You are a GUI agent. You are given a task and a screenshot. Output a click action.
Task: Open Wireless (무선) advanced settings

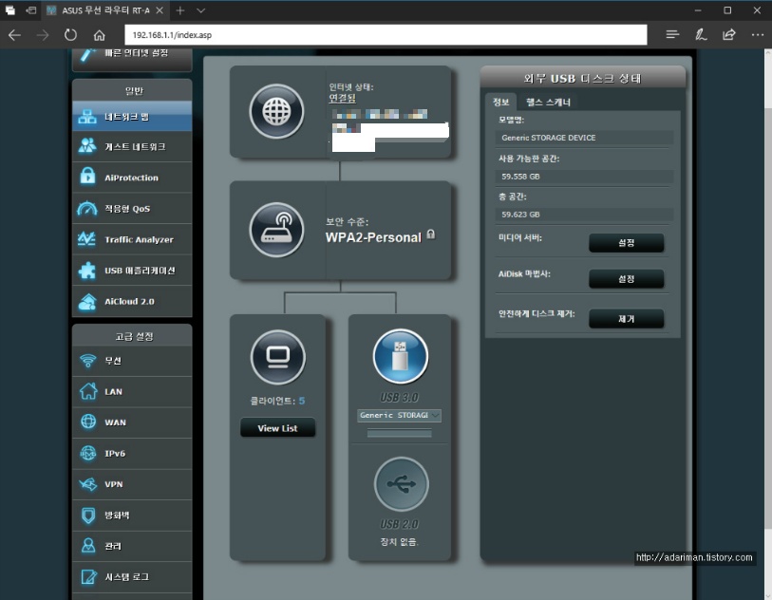pyautogui.click(x=132, y=361)
